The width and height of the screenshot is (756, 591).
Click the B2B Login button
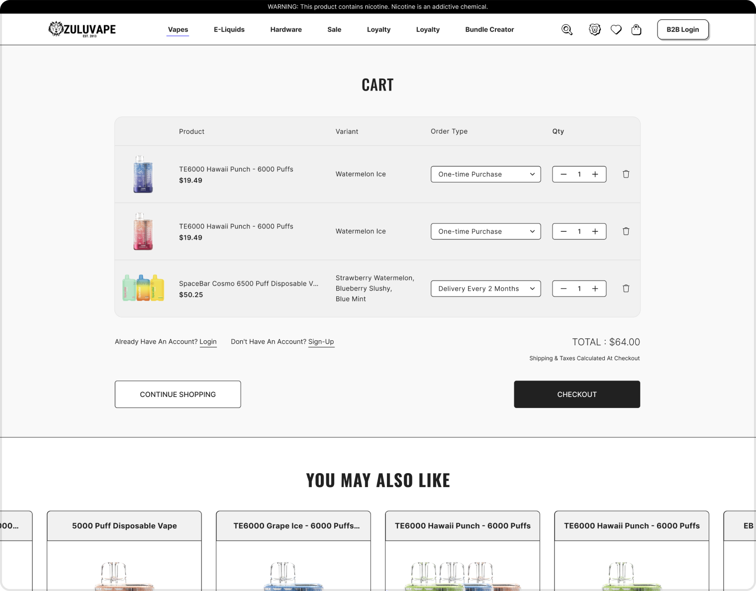coord(683,29)
